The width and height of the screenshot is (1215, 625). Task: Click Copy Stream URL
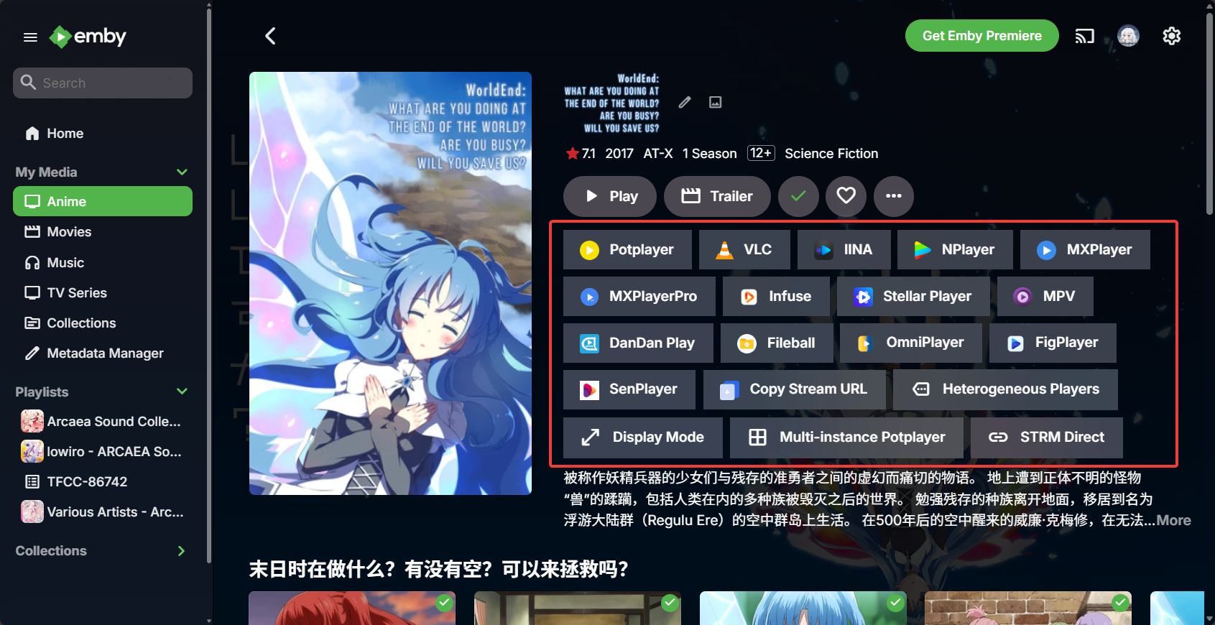pyautogui.click(x=794, y=389)
